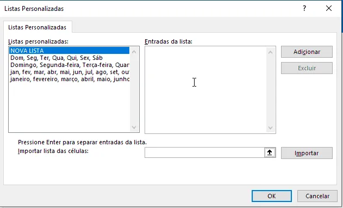Screen dimensions: 343x208
Task: Click the Importar button
Action: (307, 153)
